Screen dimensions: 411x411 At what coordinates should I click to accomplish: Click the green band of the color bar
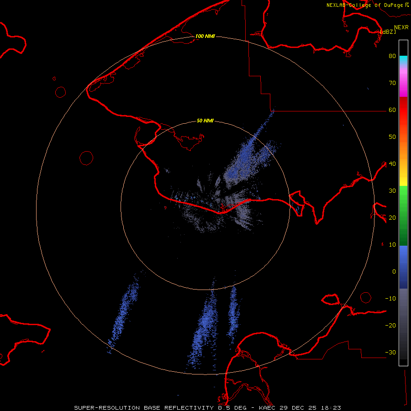click(403, 216)
